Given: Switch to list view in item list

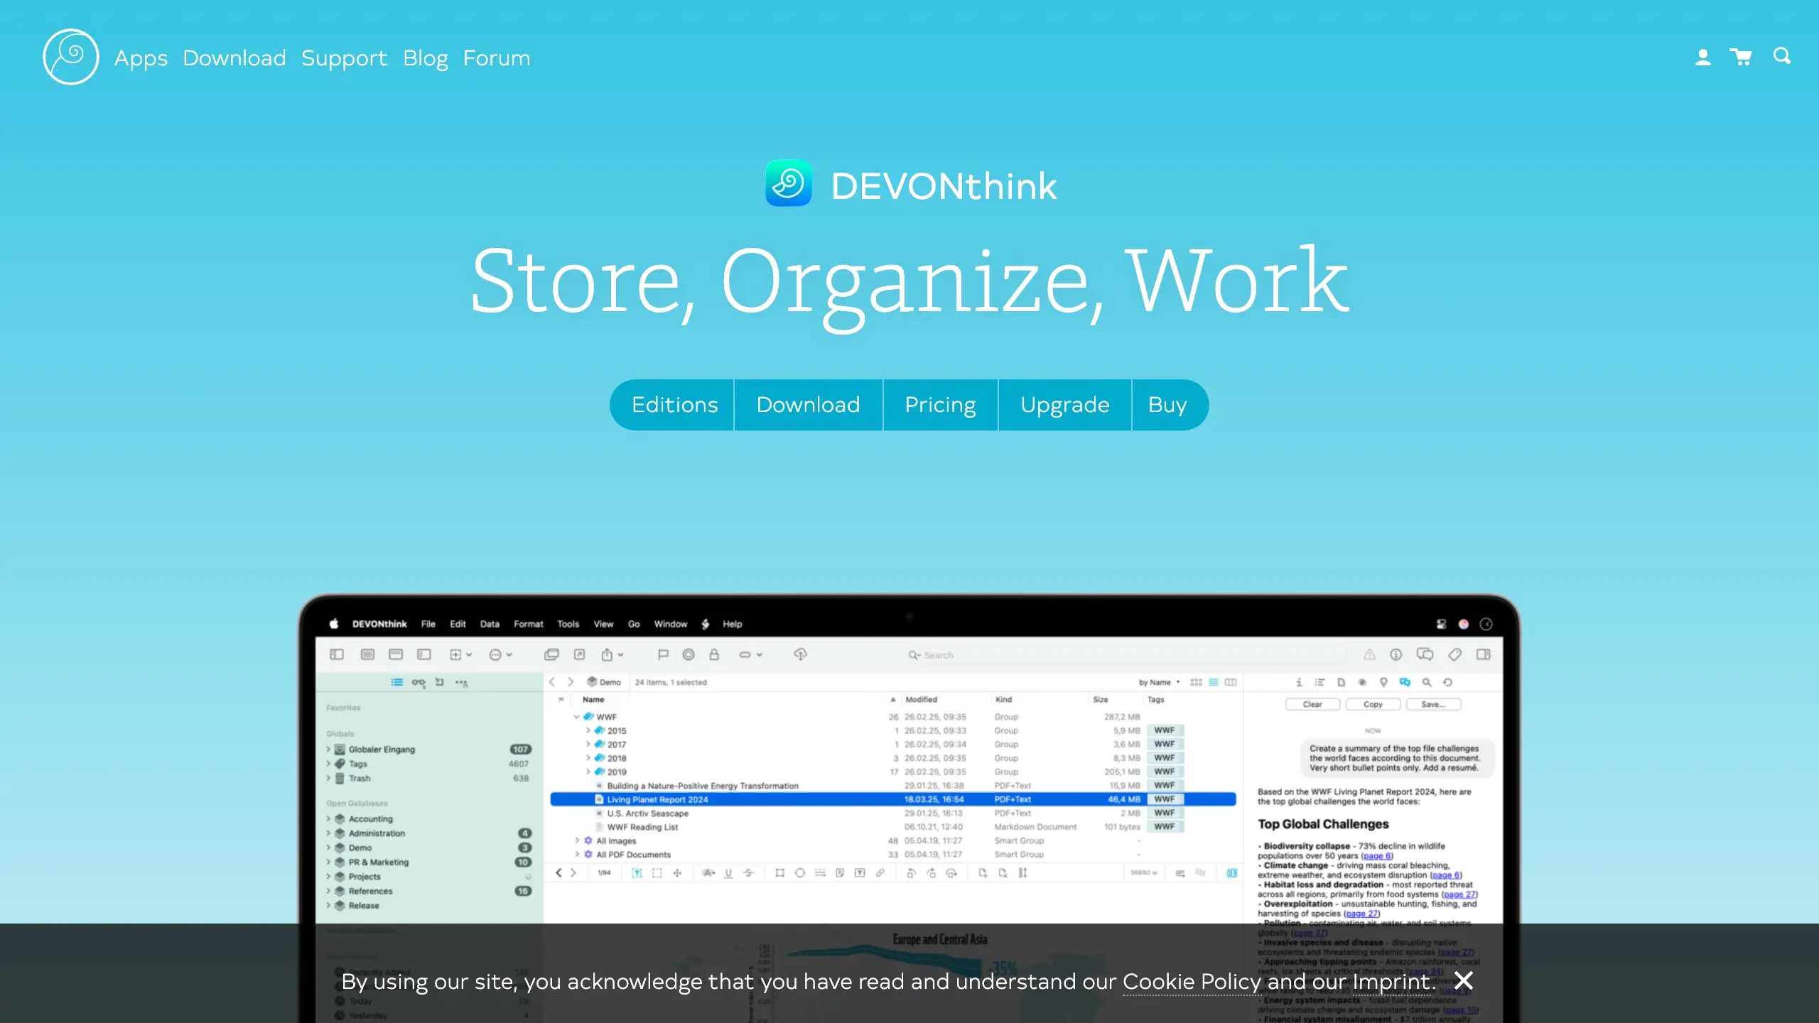Looking at the screenshot, I should pyautogui.click(x=1214, y=682).
